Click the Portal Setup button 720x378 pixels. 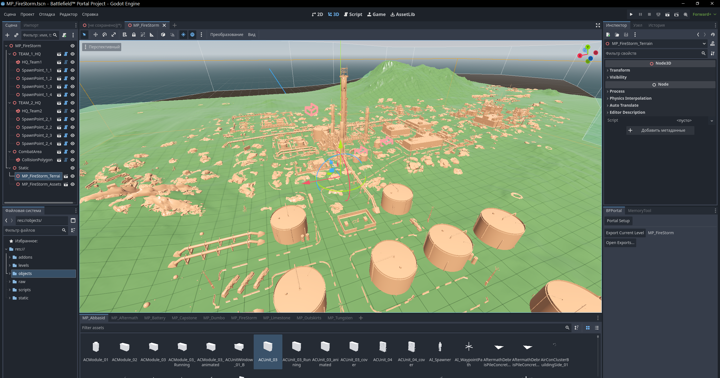[618, 221]
